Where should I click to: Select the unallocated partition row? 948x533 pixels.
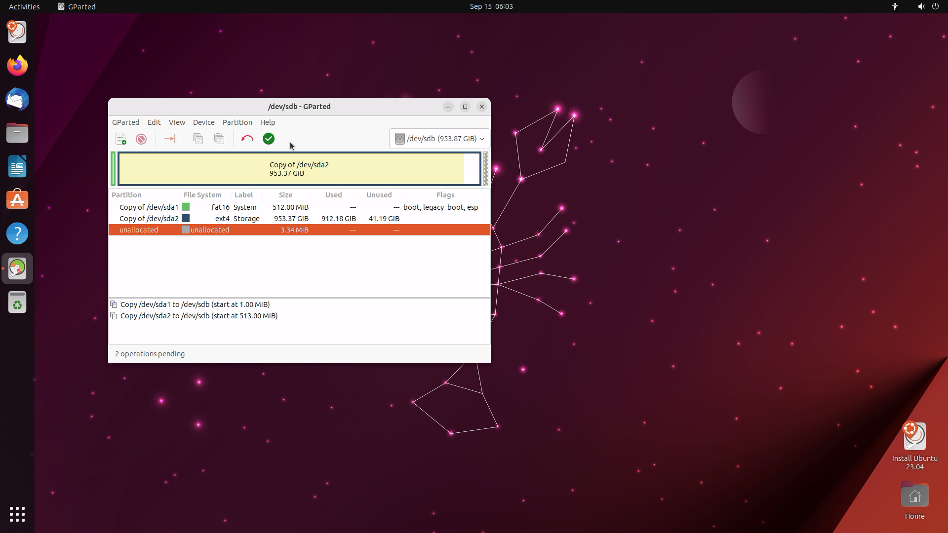[x=299, y=230]
